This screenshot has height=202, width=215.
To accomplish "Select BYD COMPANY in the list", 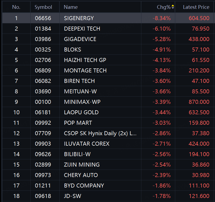I will (84, 186).
